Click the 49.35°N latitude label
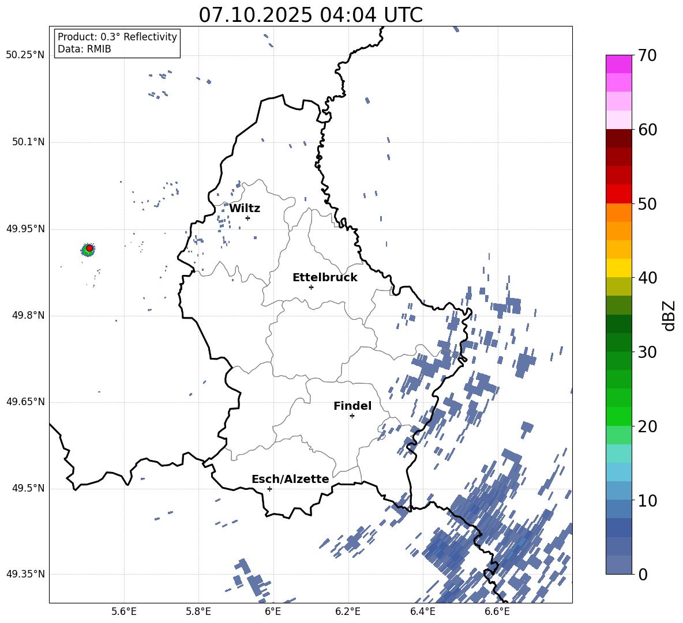Screen dimensions: 683x623 point(25,574)
